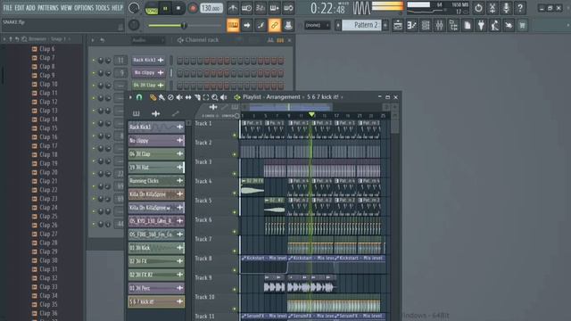Click the arrow before Pattern 2
Screen dimensions: 571x321
coord(338,26)
